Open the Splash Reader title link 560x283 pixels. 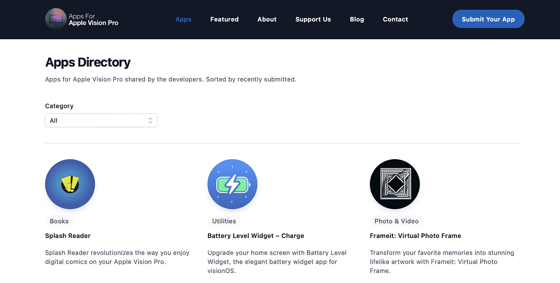pos(68,236)
